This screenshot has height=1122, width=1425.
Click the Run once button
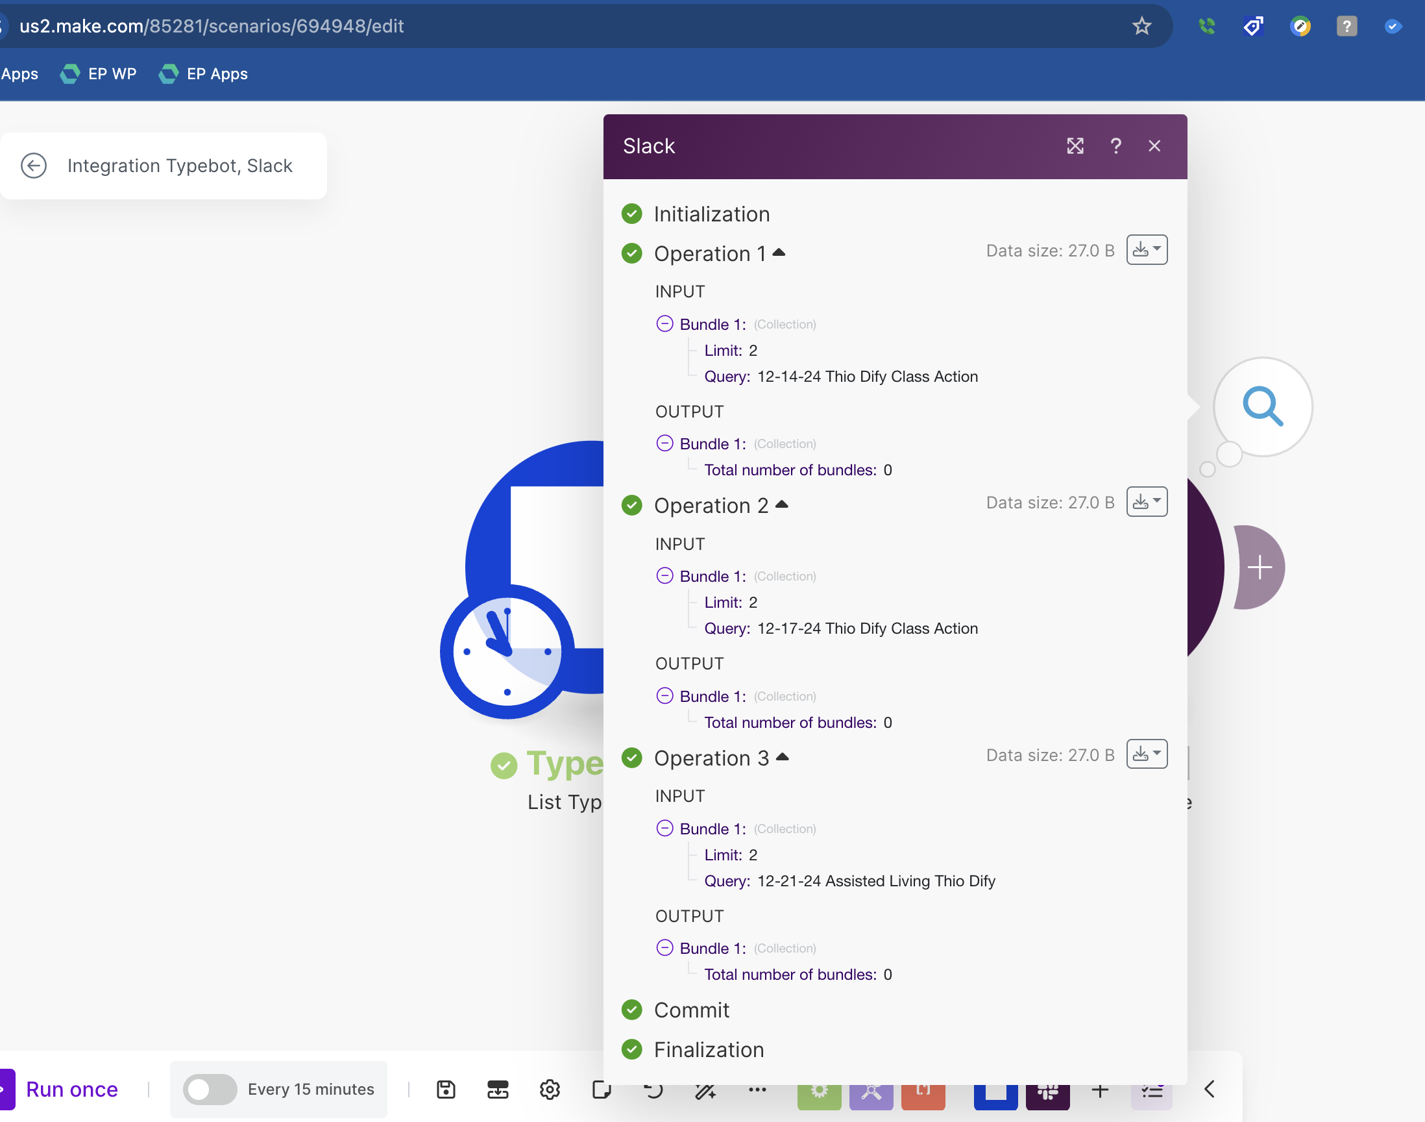click(x=71, y=1088)
